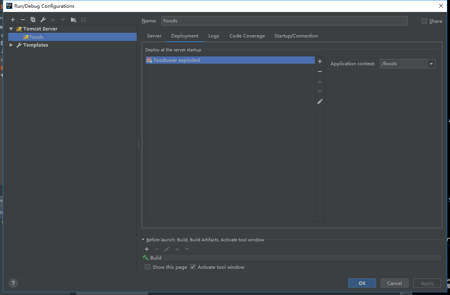Image resolution: width=450 pixels, height=295 pixels.
Task: Click the Apply button
Action: [427, 283]
